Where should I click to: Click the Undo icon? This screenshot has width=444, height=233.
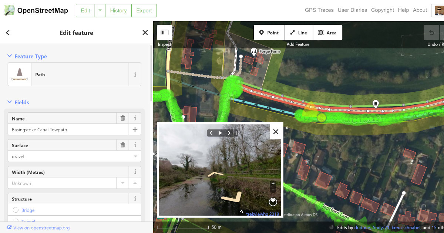pos(431,33)
